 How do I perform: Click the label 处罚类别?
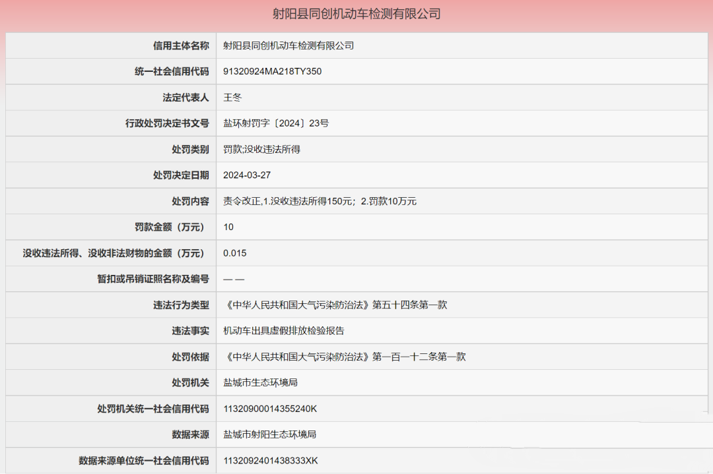tap(190, 149)
